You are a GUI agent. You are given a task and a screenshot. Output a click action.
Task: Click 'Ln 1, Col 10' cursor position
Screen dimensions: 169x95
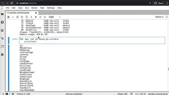[x=140, y=94]
